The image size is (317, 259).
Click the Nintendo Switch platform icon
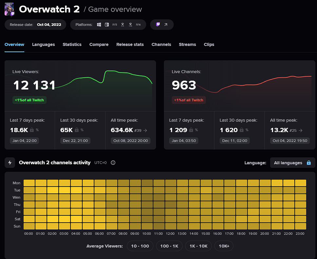107,25
